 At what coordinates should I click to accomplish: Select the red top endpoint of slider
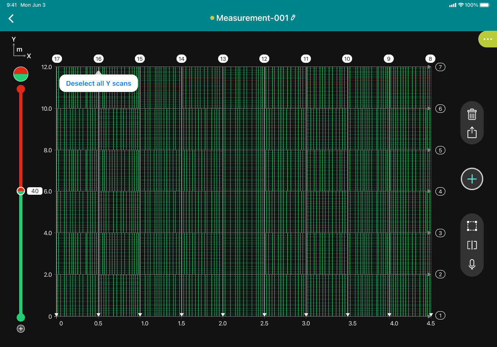20,89
